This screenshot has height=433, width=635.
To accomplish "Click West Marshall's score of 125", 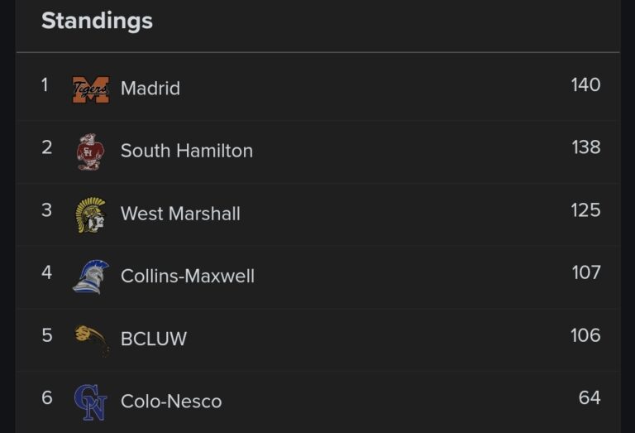I will (585, 210).
